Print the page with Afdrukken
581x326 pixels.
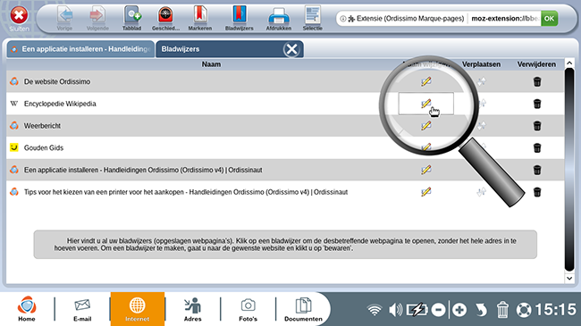279,18
